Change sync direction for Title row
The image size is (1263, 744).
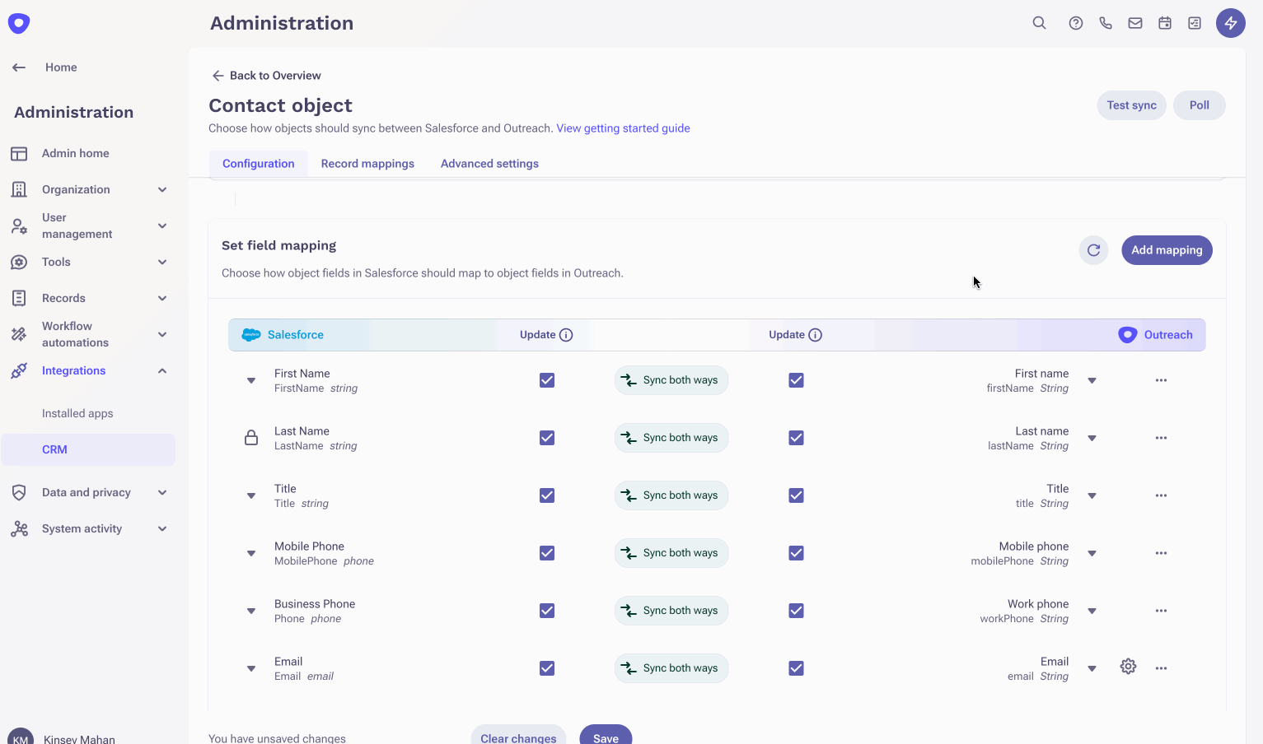click(671, 495)
